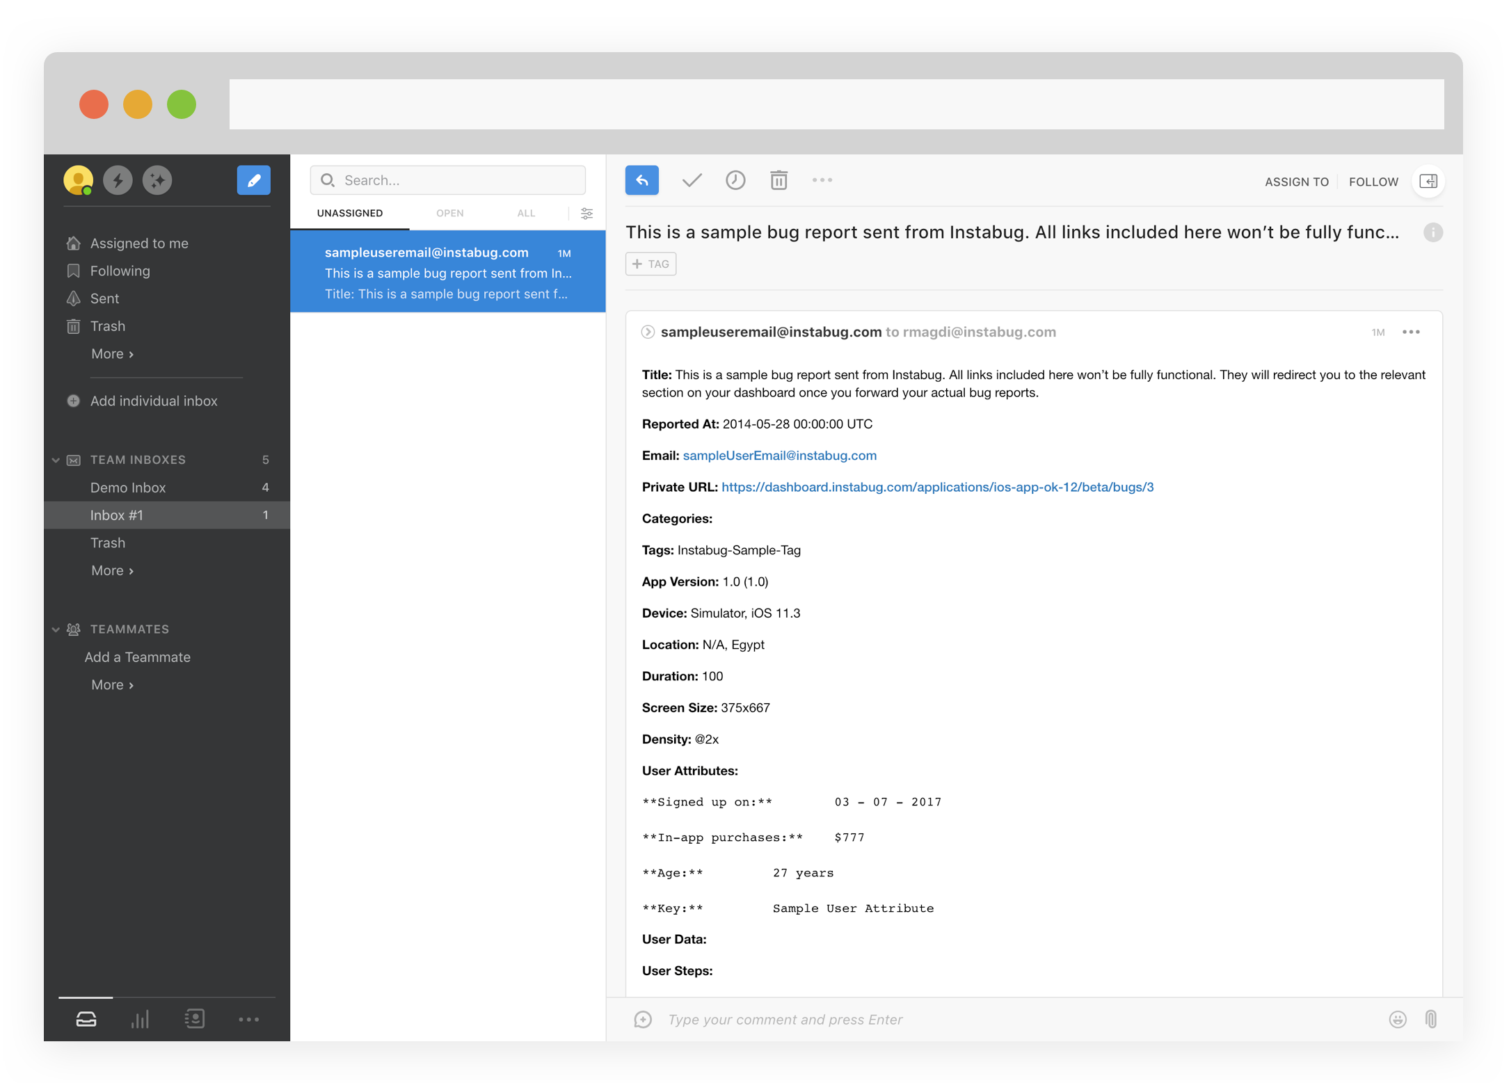Click the attachment paperclip icon
1509x1083 pixels.
(x=1430, y=1020)
